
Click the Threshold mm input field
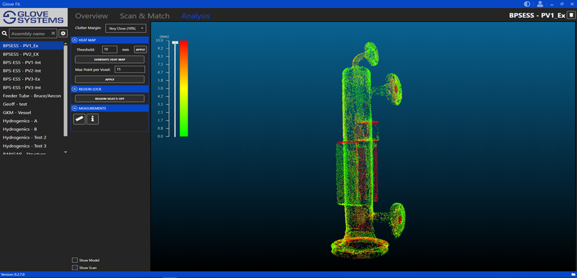point(110,49)
